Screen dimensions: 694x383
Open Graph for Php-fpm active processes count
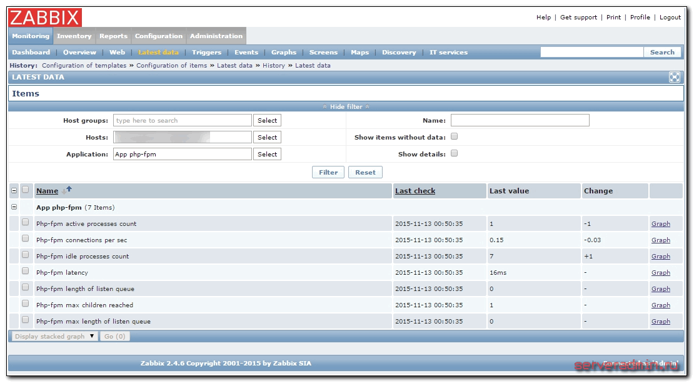(x=660, y=224)
